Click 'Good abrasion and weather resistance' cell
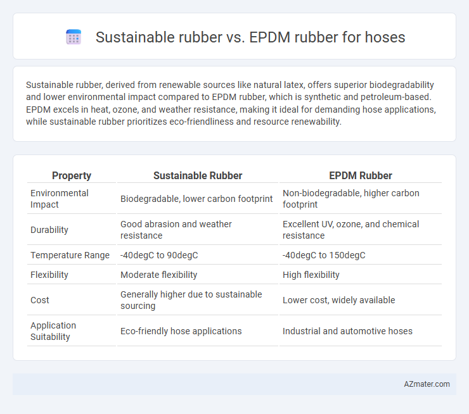 tap(198, 230)
